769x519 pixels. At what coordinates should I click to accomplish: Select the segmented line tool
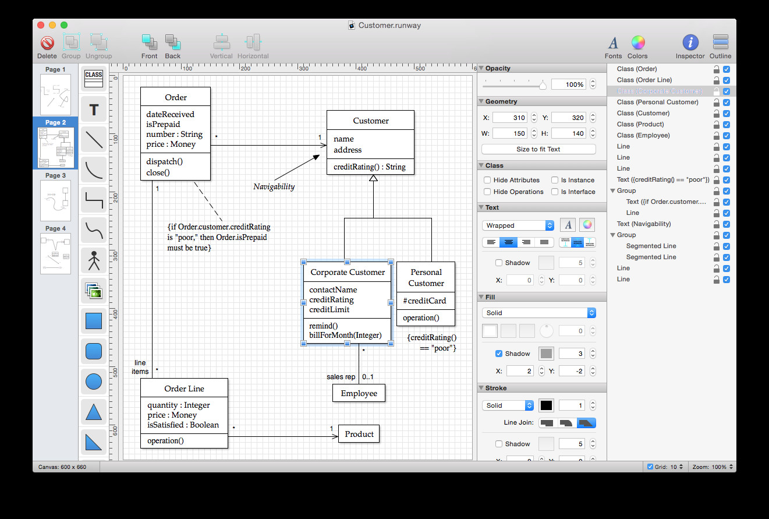tap(93, 200)
